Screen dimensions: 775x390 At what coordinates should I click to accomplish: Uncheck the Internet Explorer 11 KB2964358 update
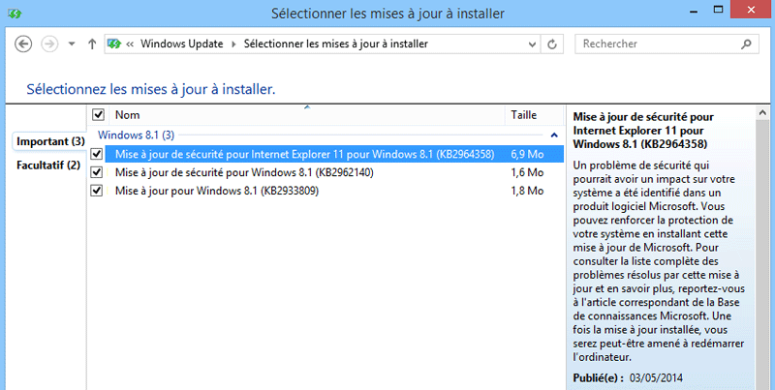point(96,154)
